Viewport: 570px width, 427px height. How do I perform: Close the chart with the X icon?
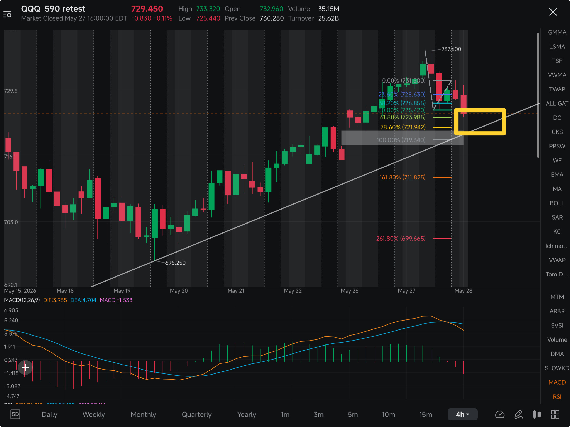point(553,12)
